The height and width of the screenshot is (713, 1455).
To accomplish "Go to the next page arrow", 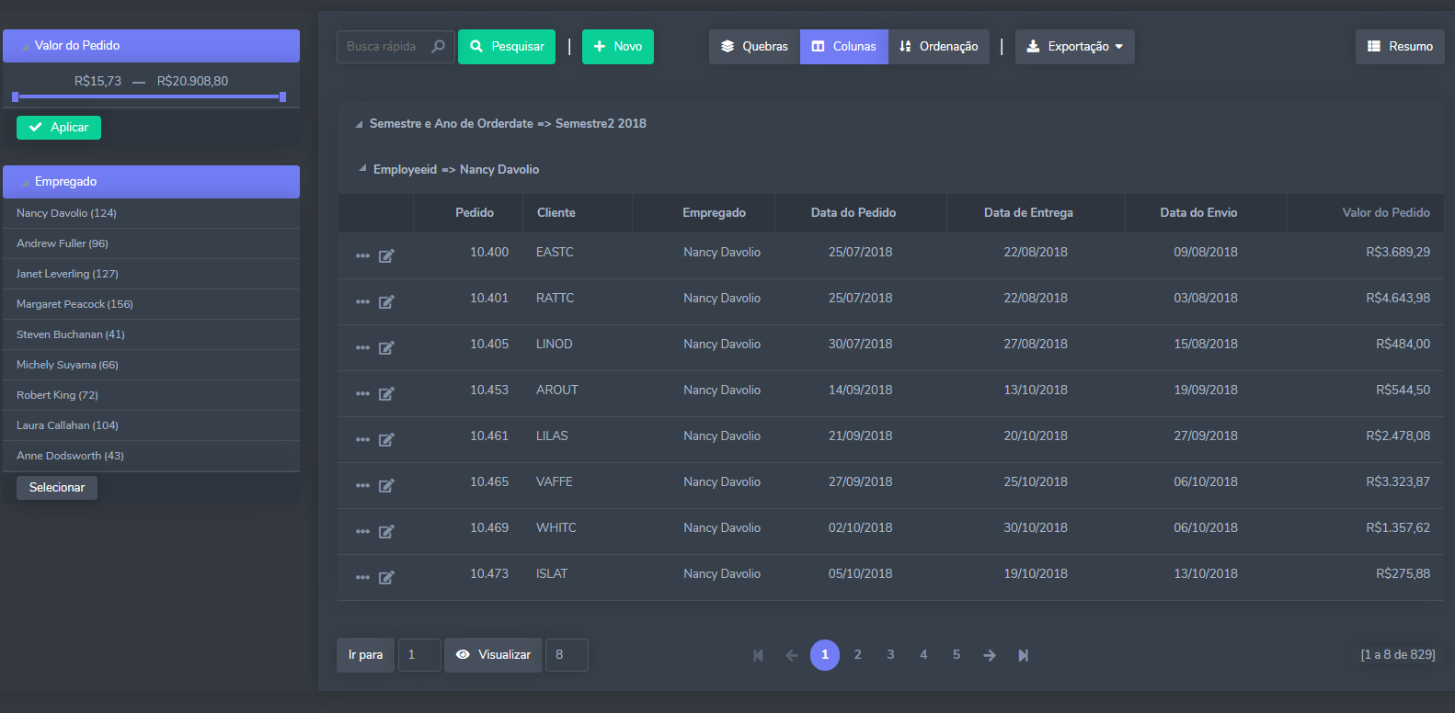I will [x=990, y=655].
